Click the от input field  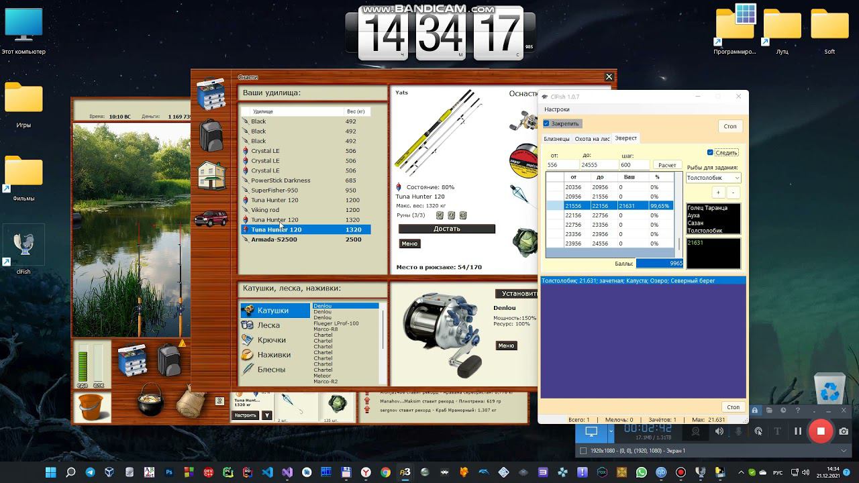[x=562, y=165]
